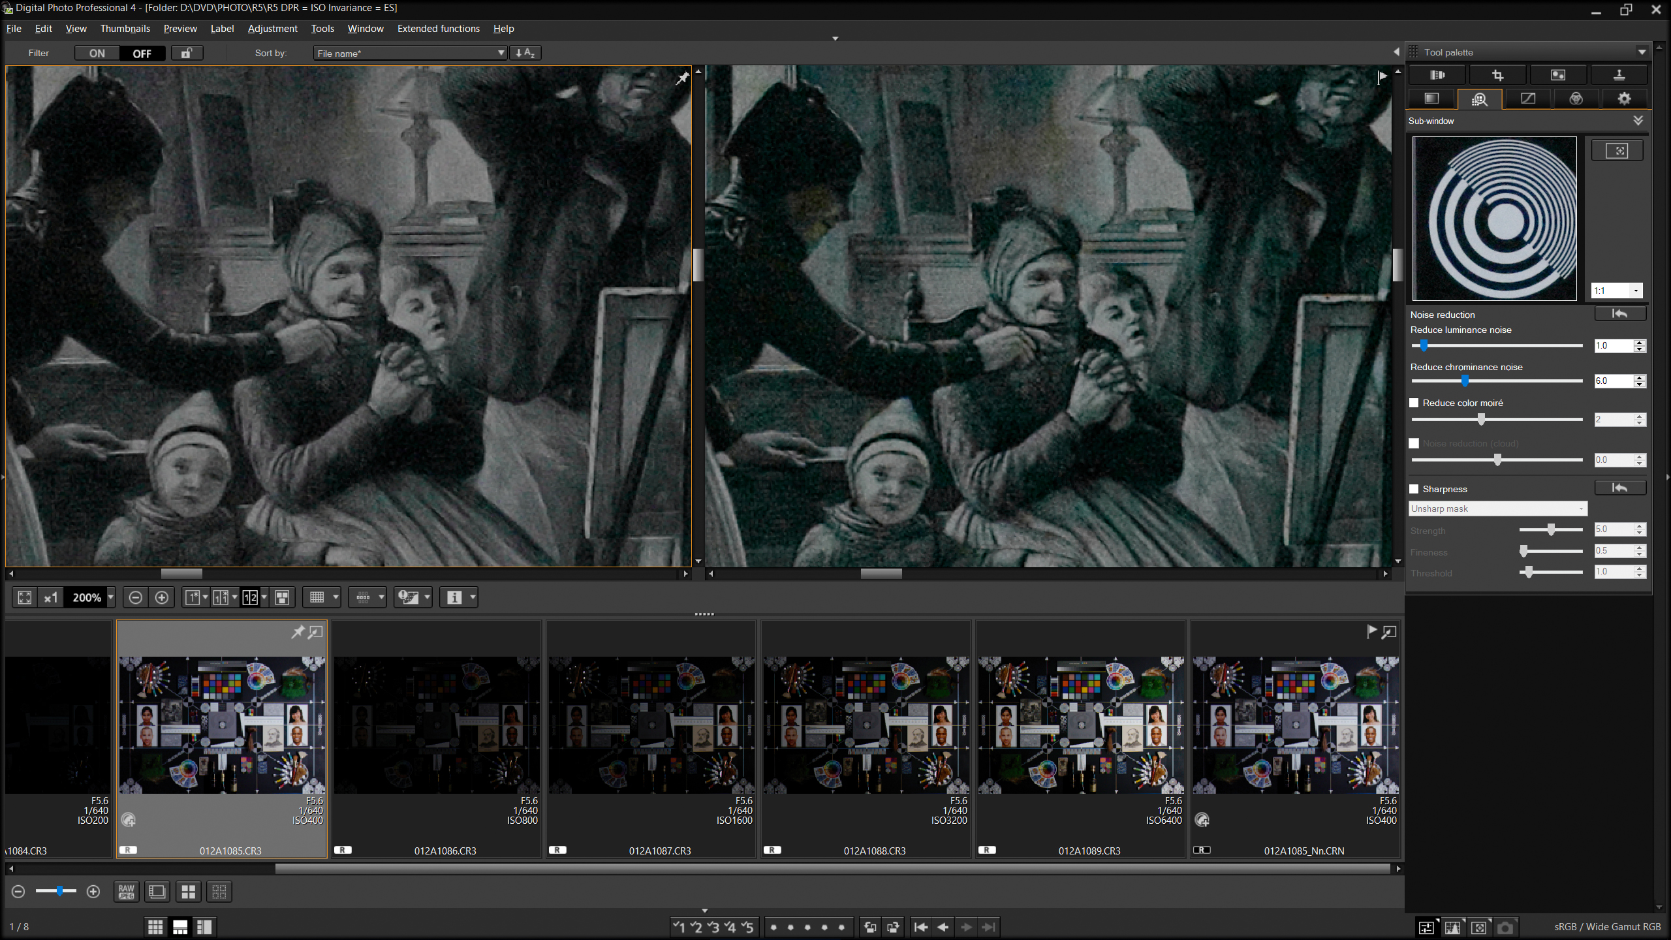Open the dust delete/copy stamp palette
This screenshot has width=1671, height=940.
(1619, 75)
